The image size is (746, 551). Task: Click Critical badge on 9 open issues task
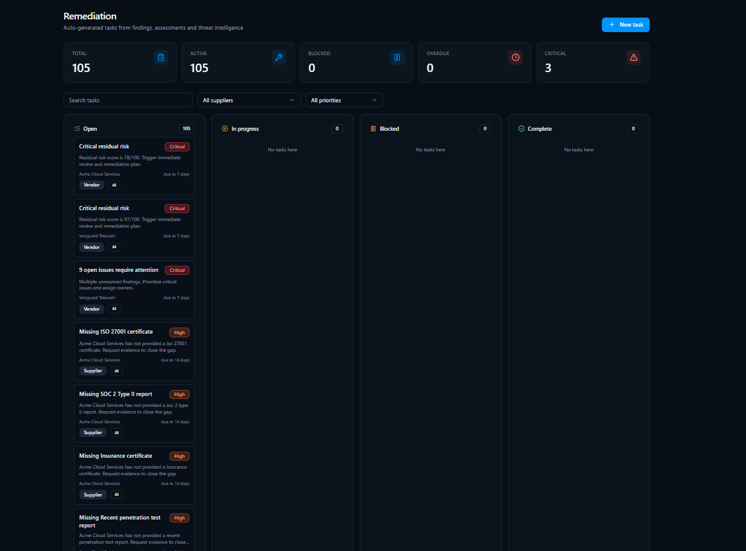tap(177, 270)
